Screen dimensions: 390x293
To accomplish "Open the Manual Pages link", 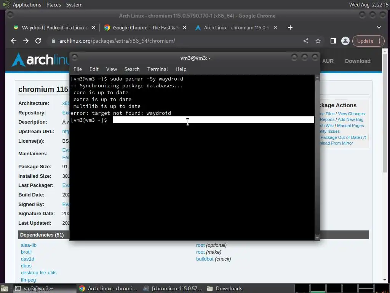I will pyautogui.click(x=350, y=126).
